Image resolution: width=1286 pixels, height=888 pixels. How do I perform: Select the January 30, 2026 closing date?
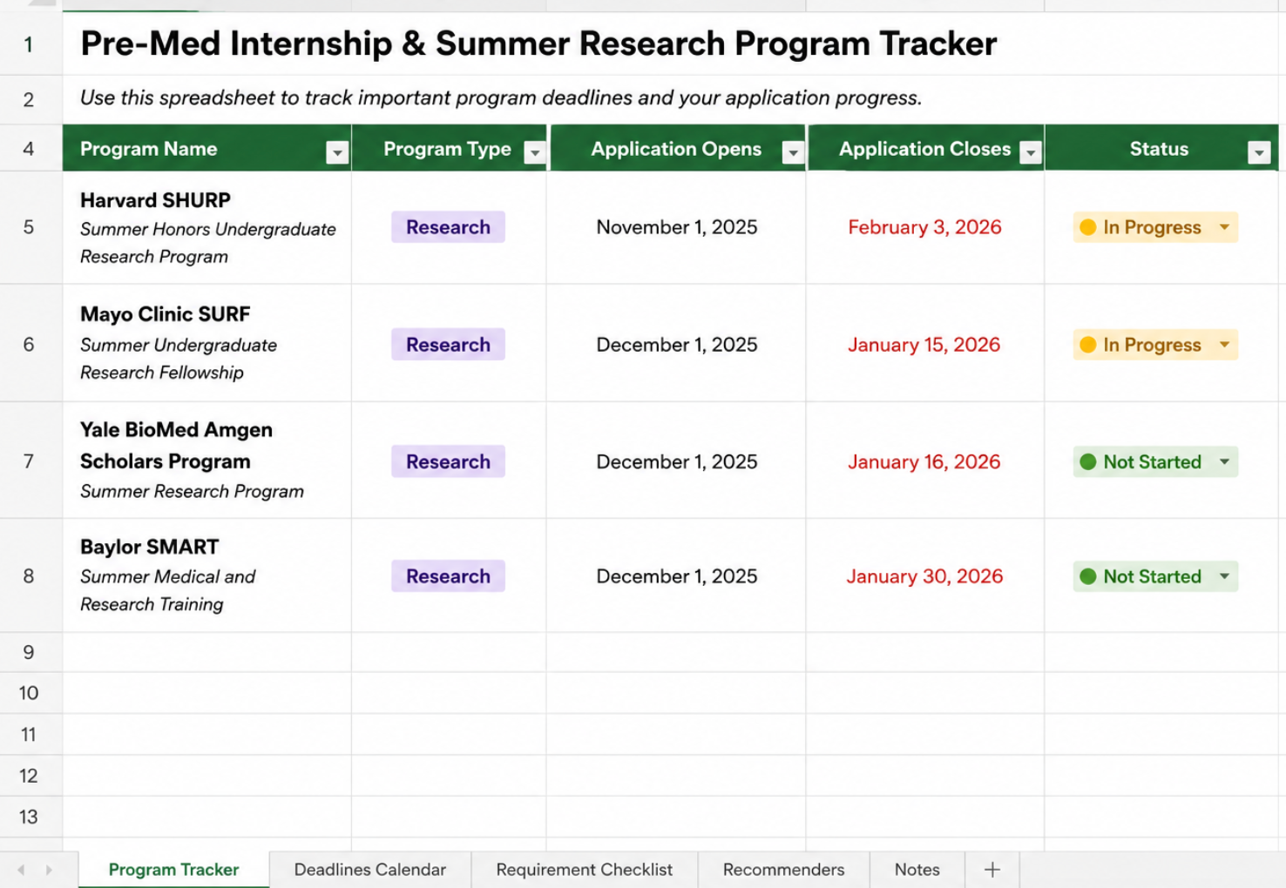point(924,576)
